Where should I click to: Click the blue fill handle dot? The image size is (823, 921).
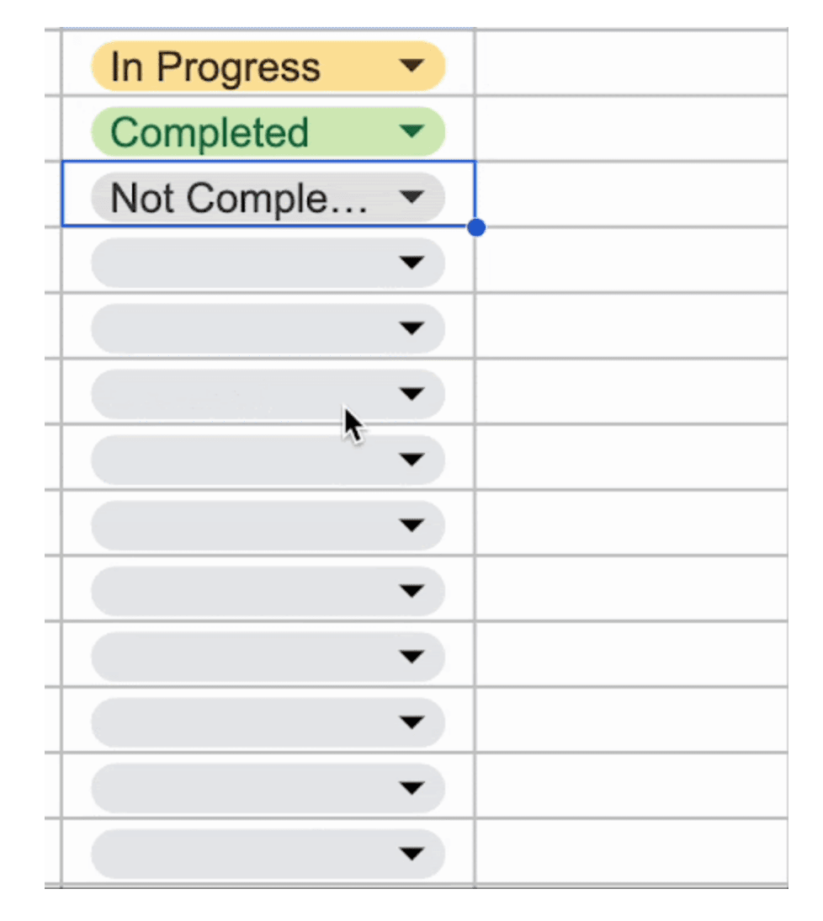coord(476,227)
